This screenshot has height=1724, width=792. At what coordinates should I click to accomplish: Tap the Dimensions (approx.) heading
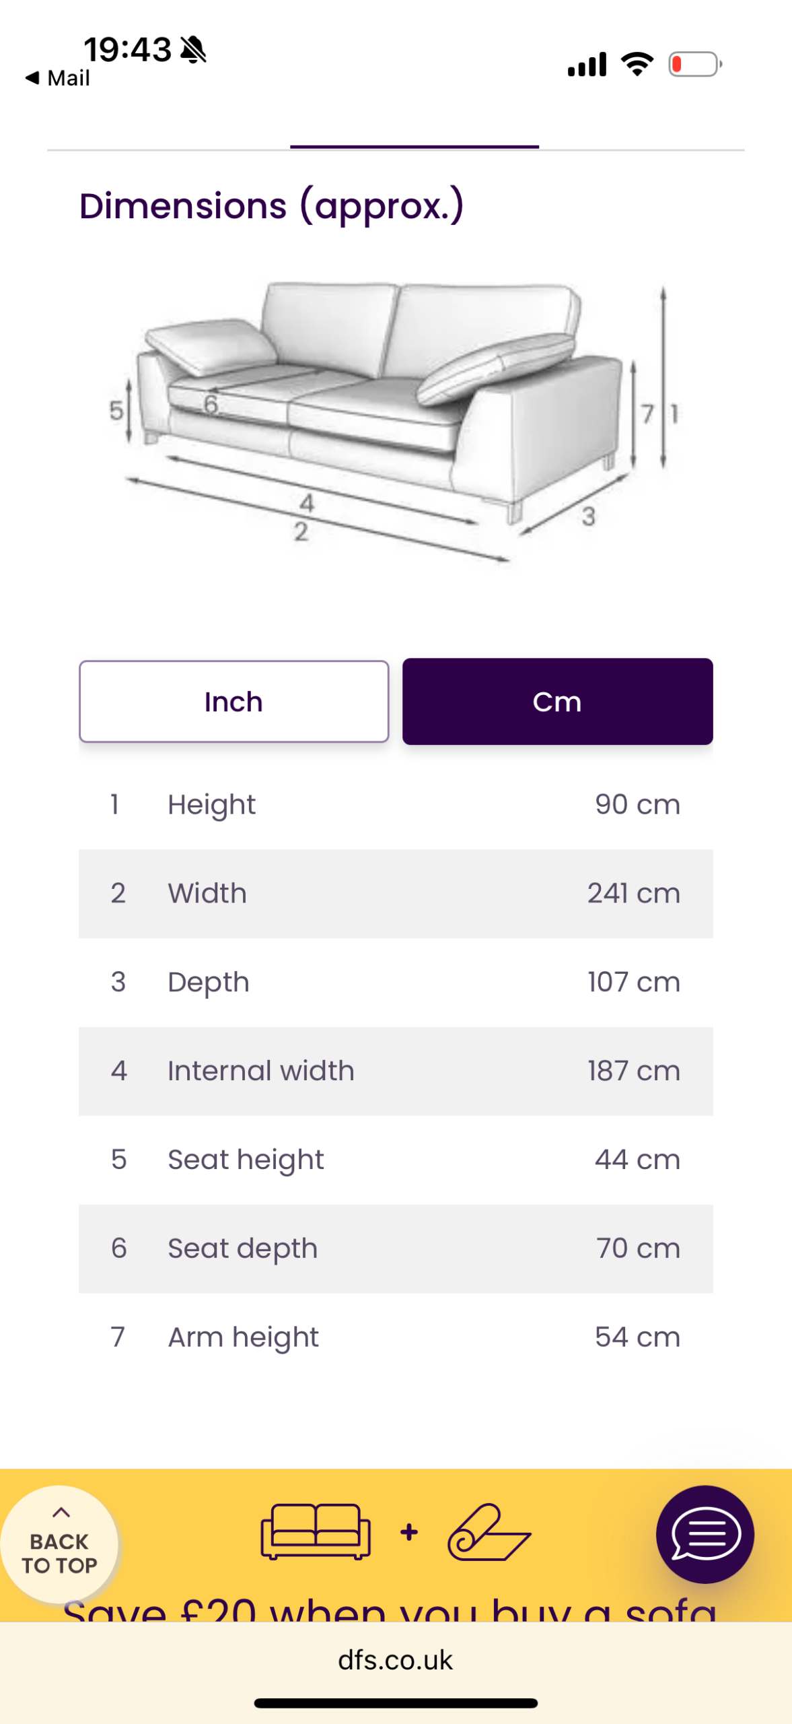pos(271,205)
